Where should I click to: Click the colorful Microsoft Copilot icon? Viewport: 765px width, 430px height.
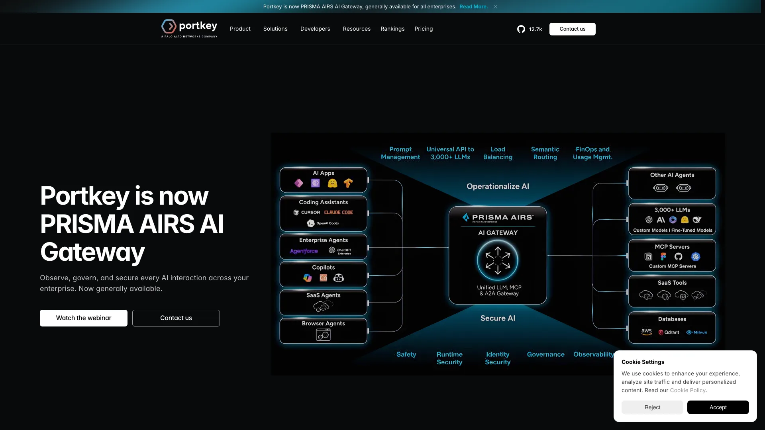308,278
